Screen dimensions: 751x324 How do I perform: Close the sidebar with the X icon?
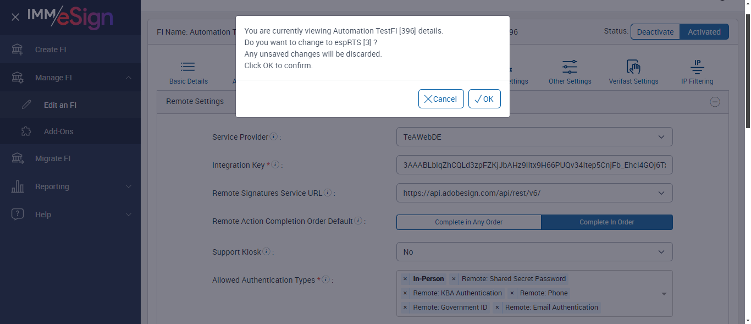pyautogui.click(x=15, y=17)
